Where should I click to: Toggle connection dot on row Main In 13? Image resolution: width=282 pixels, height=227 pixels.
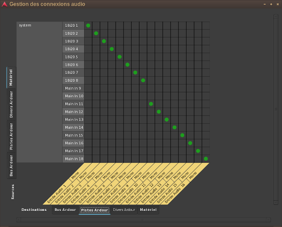point(166,120)
